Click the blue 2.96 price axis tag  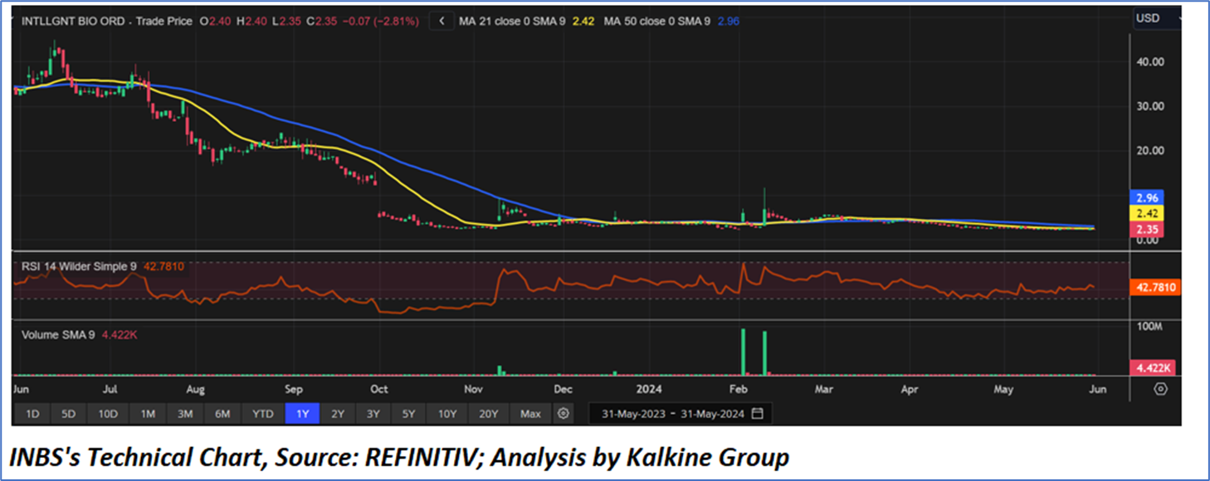click(1146, 198)
